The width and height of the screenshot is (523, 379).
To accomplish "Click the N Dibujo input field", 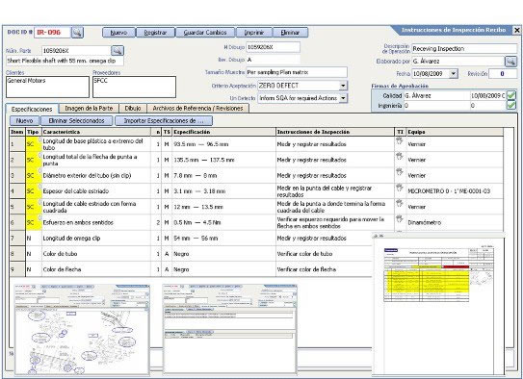I will [x=273, y=47].
